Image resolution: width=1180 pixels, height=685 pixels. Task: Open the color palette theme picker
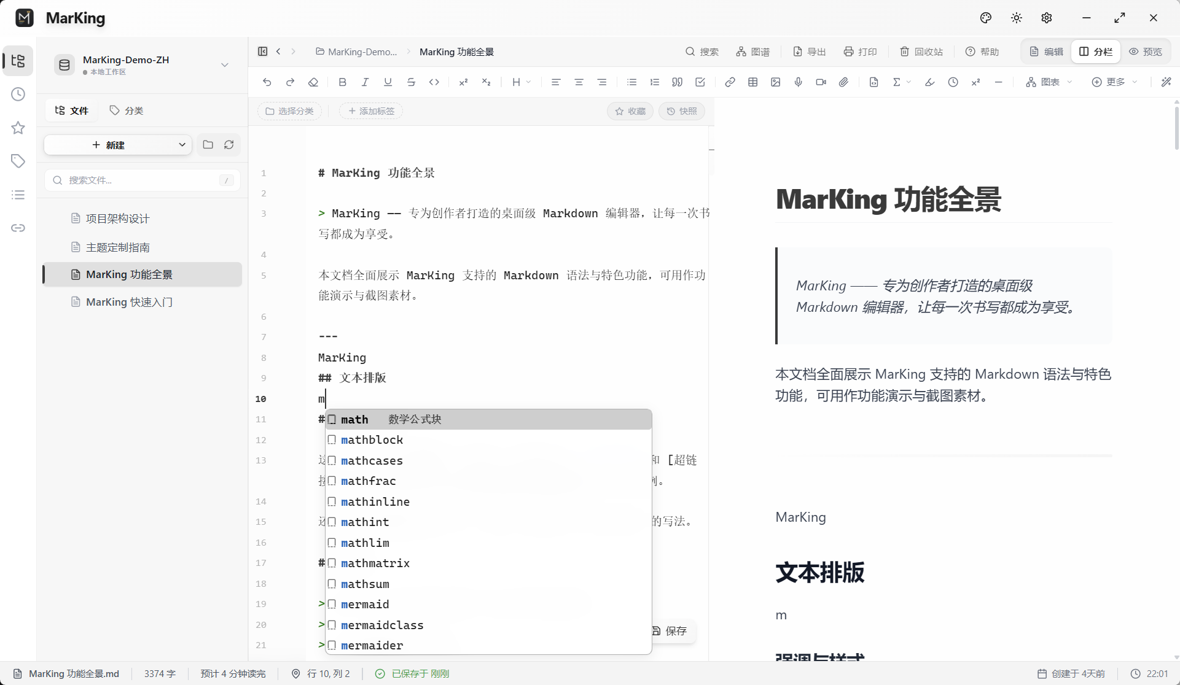[x=986, y=18]
